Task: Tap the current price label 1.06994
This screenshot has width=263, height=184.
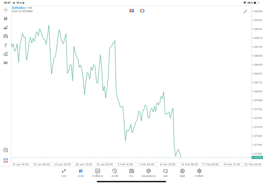Action: pos(257,158)
